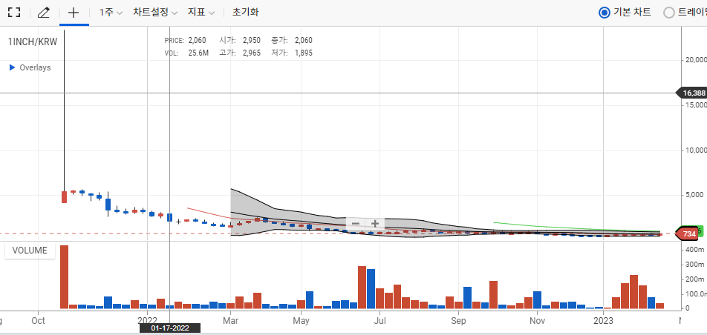
Task: Open the 1주 interval dropdown
Action: pos(111,12)
